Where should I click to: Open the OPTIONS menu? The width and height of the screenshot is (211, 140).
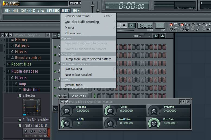click(x=53, y=11)
